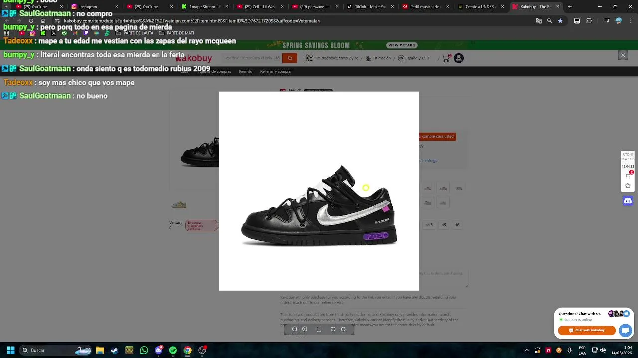Zoom out the shoe image preview

pos(295,329)
